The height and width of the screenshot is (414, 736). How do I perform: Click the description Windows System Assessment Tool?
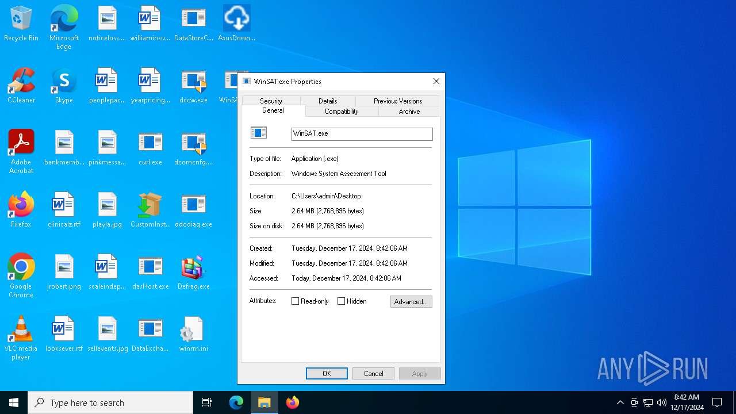pos(339,174)
